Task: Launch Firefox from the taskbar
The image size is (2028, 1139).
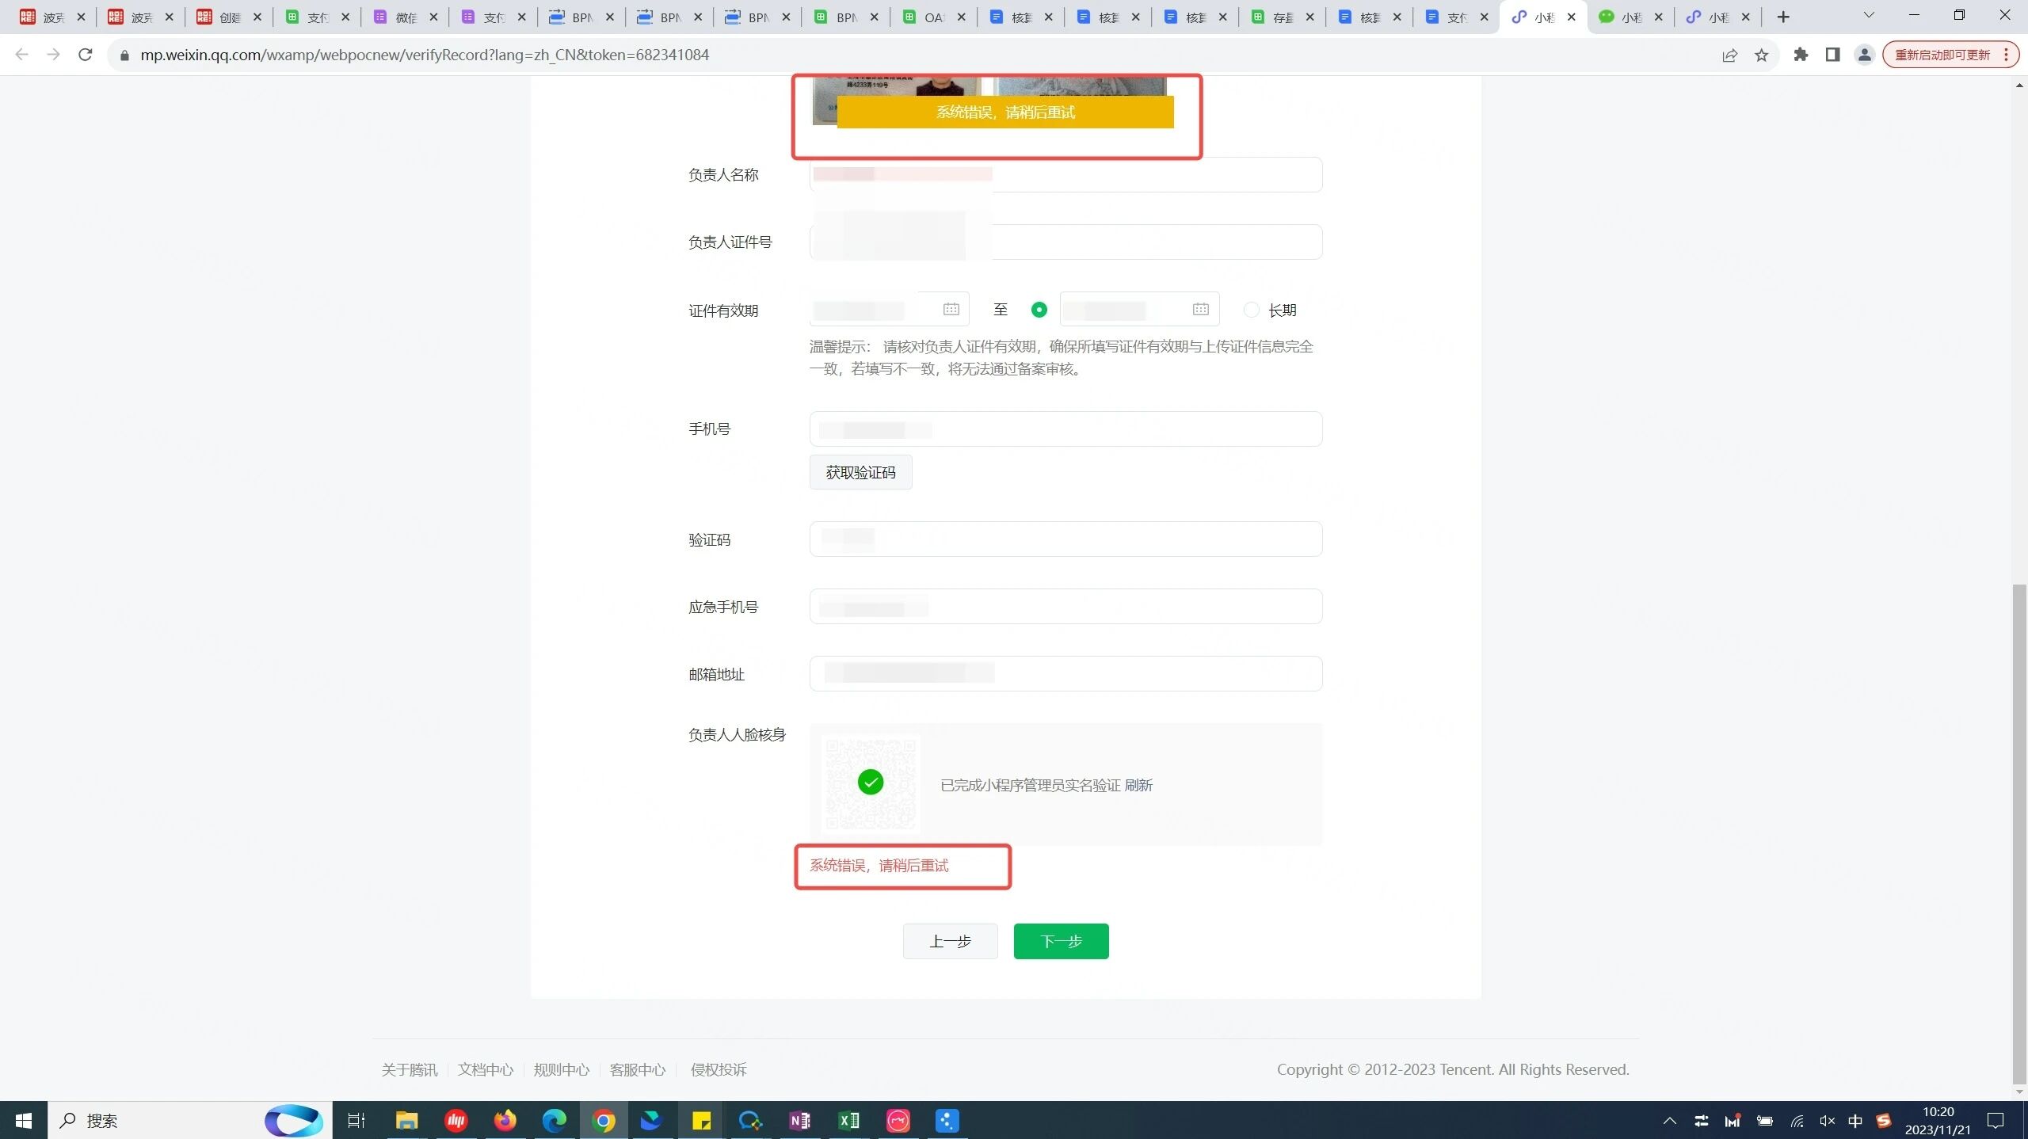Action: click(x=505, y=1121)
